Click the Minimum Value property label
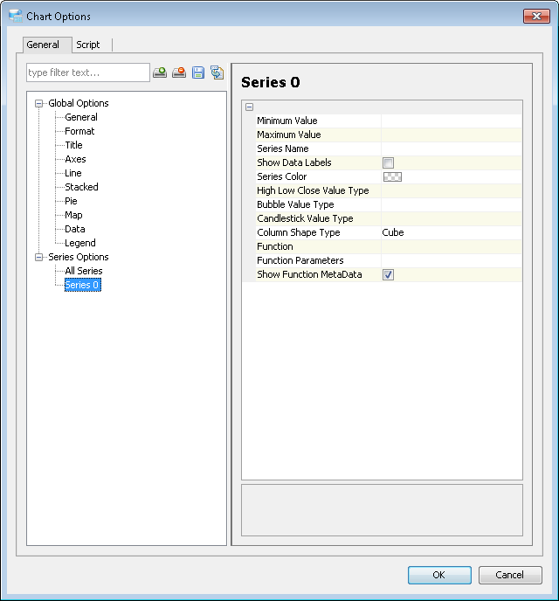The width and height of the screenshot is (559, 601). [287, 121]
